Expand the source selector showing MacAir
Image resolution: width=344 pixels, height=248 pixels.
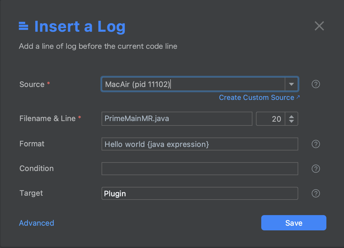pos(291,84)
